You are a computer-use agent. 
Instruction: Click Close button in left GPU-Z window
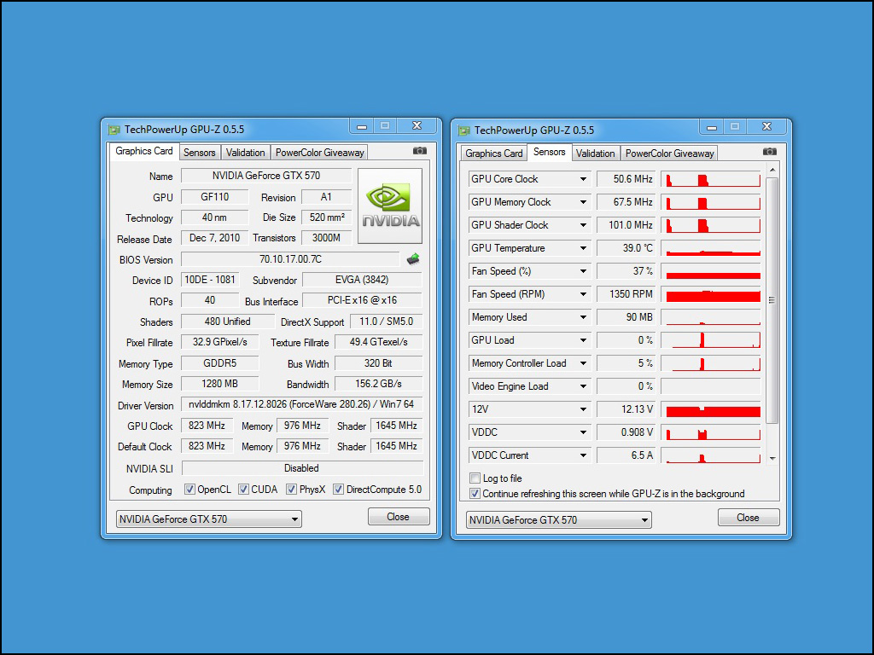tap(398, 516)
